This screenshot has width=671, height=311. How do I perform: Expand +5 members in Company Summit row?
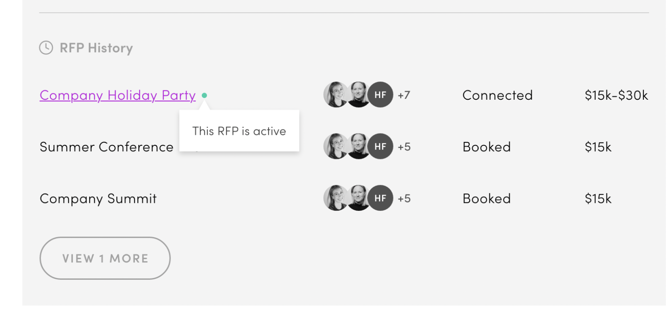coord(404,199)
